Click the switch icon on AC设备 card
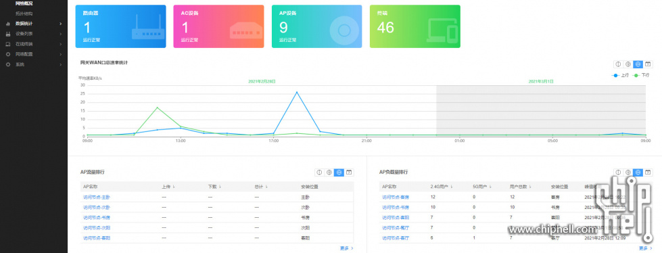Viewport: 662px width, 253px height. [246, 30]
